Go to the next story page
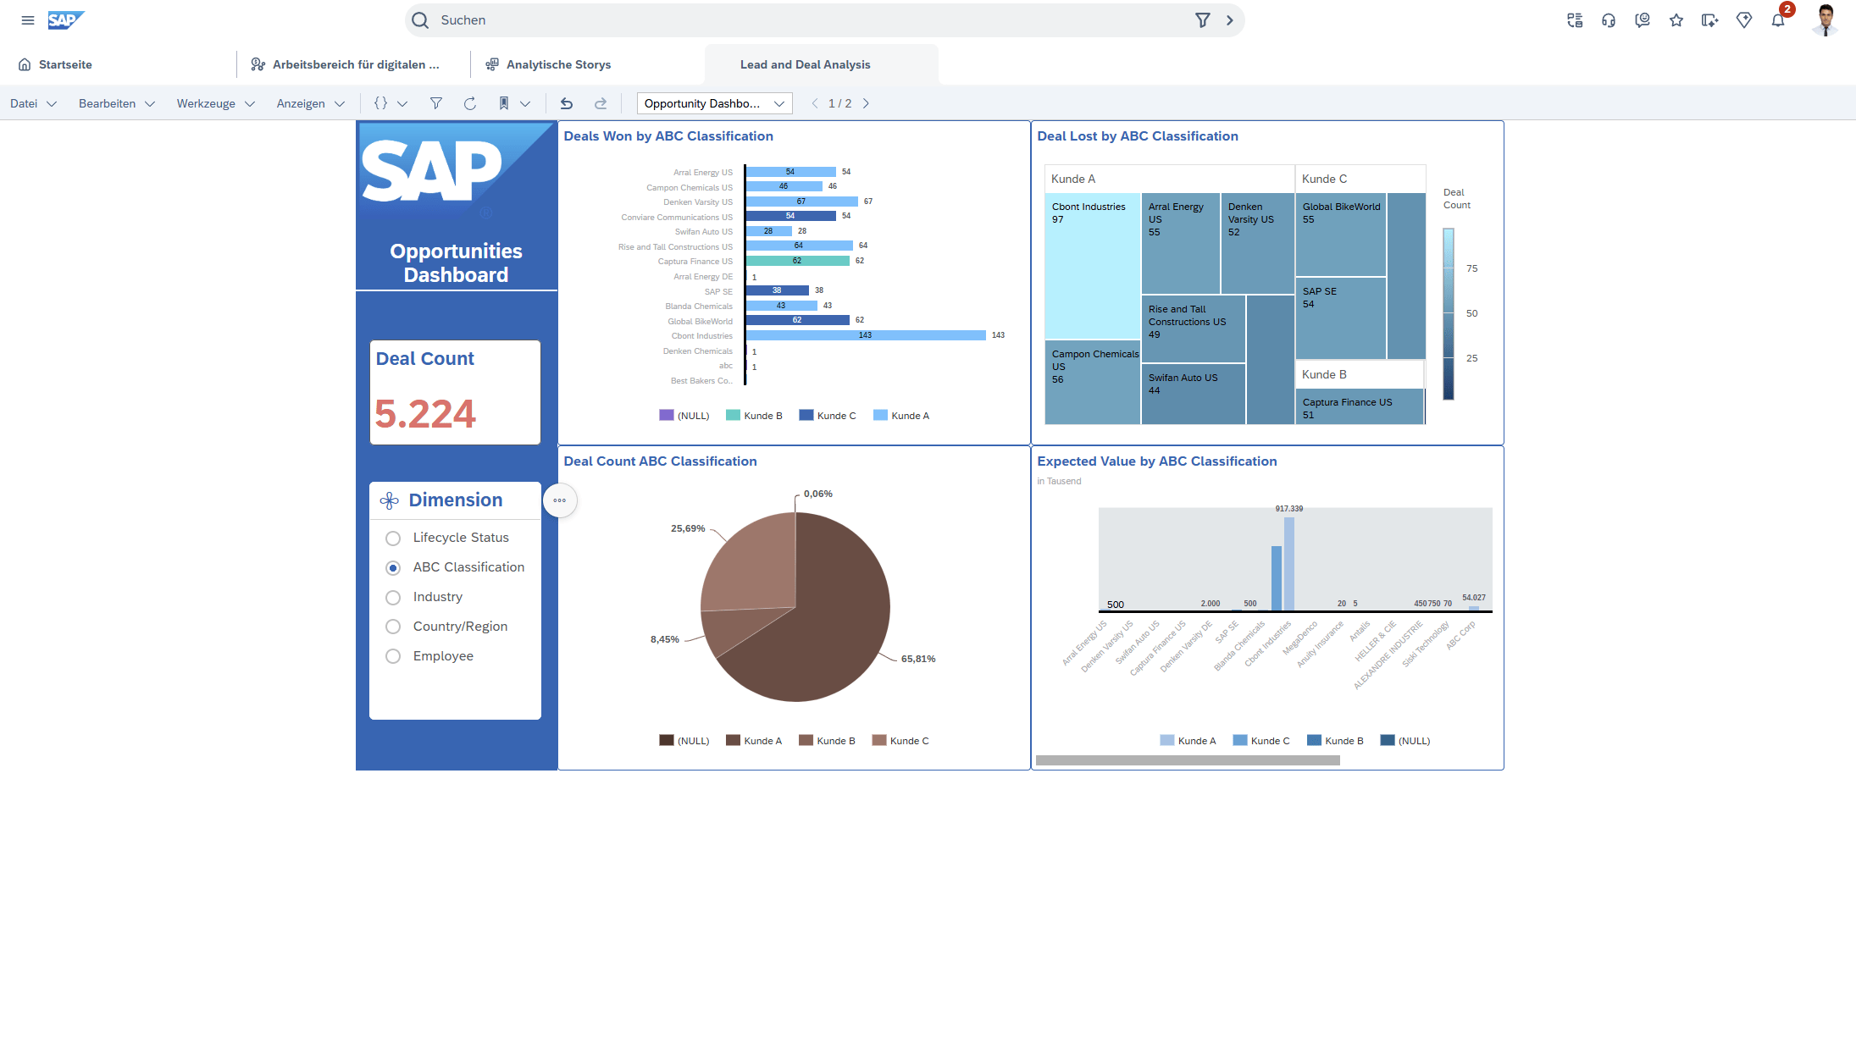This screenshot has height=1055, width=1856. pyautogui.click(x=866, y=103)
